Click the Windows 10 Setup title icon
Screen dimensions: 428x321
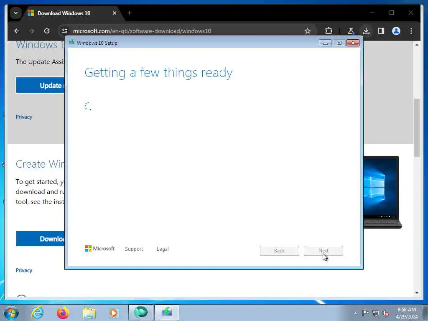(72, 42)
